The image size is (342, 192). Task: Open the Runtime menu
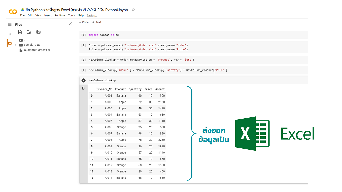point(60,15)
